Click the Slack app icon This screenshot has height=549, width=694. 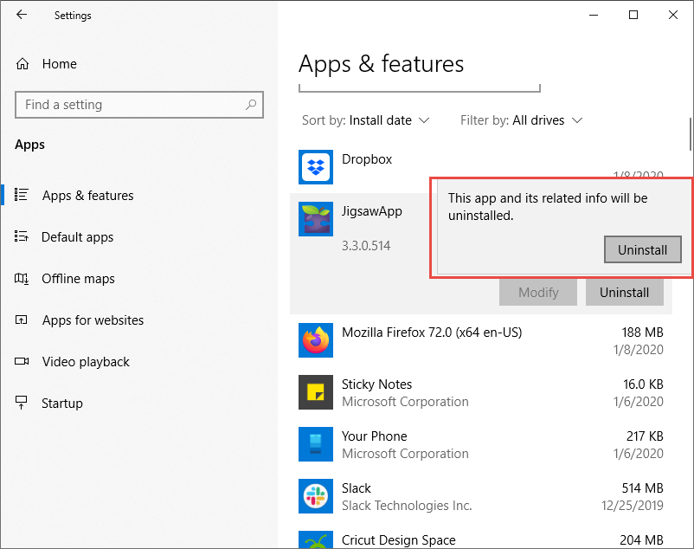316,496
